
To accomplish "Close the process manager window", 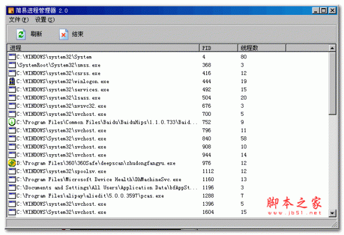I will (333, 10).
